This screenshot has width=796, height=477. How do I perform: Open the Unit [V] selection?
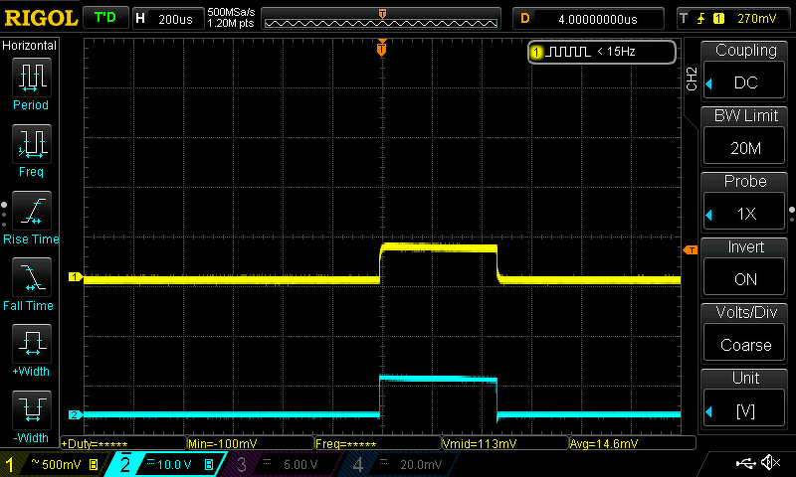[x=744, y=408]
